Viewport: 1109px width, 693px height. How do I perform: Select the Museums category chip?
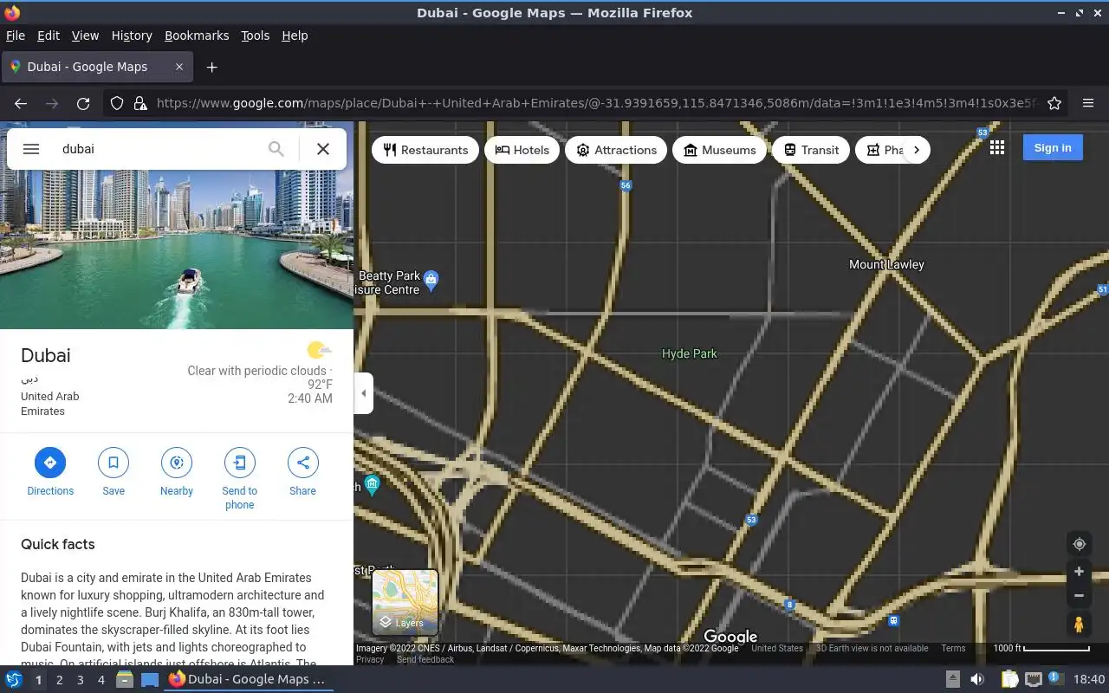coord(719,150)
